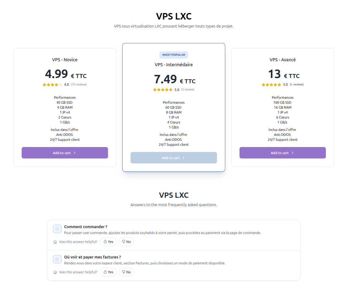Viewport: 354px width, 286px height.
Task: Click the clock icon beside 'Où voir et payer mes factures ?'
Action: [57, 259]
